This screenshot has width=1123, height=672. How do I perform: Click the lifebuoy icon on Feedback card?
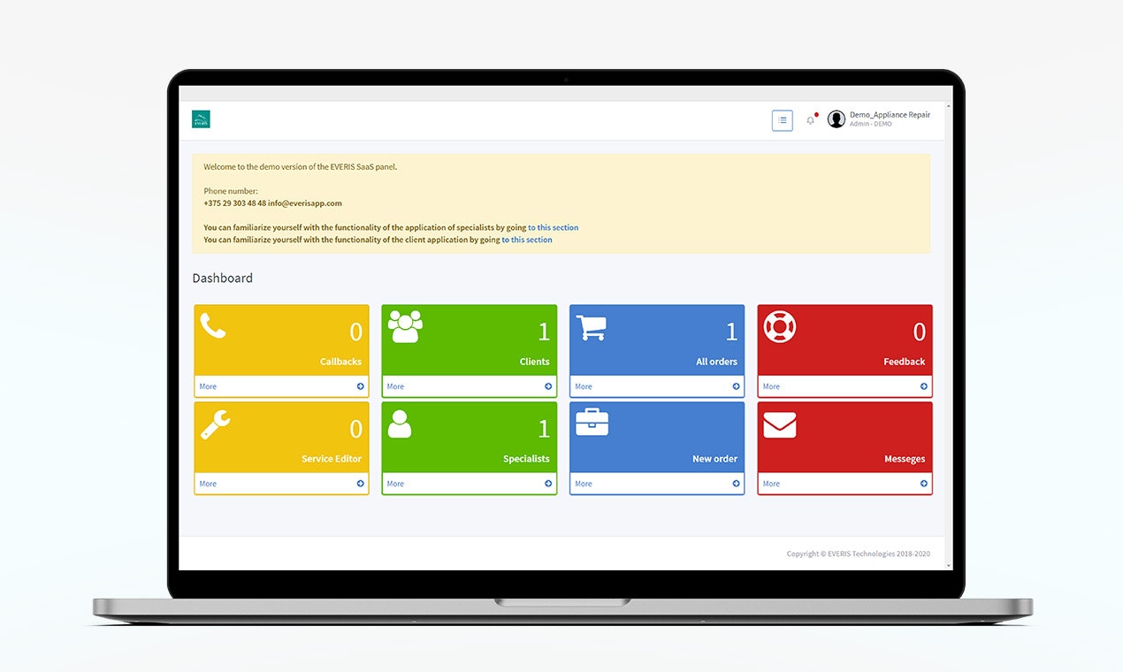(780, 326)
